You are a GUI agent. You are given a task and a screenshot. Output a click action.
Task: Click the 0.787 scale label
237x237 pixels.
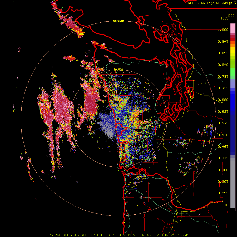(x=223, y=76)
